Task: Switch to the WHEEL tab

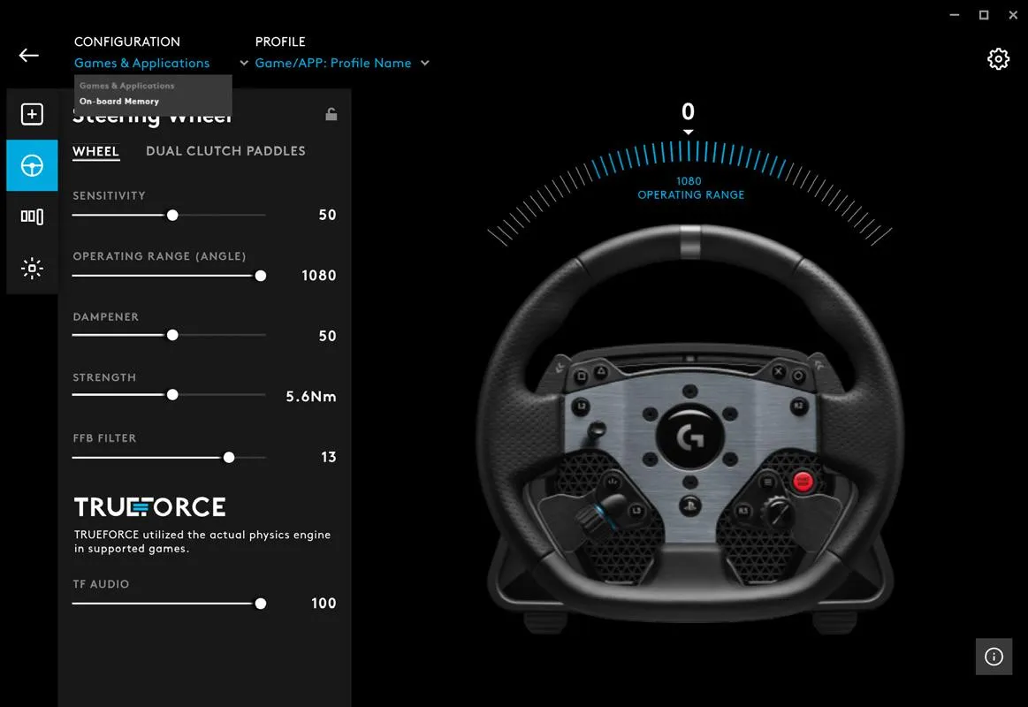Action: (95, 151)
